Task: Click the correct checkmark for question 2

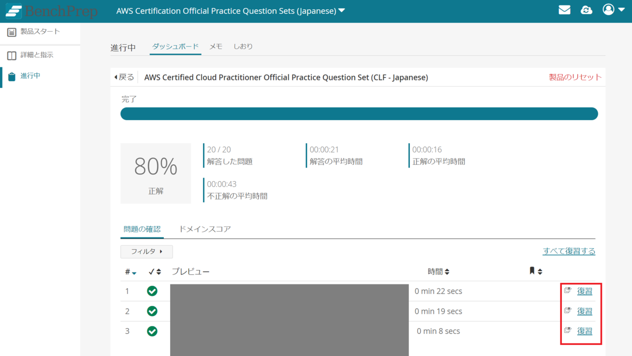Action: [x=152, y=311]
